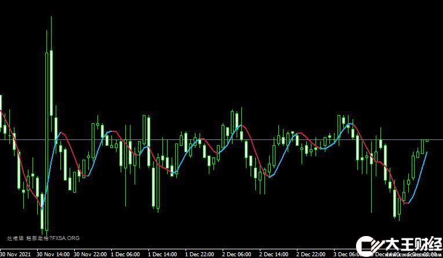Screen dimensions: 443x258
Task: Select the horizontal gray price level line
Action: [x=221, y=139]
